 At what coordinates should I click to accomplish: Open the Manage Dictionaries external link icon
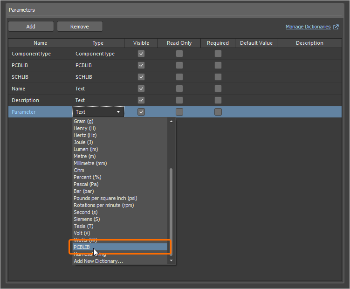click(x=336, y=27)
